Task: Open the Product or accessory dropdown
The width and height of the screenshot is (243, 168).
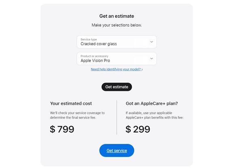Action: click(x=116, y=59)
